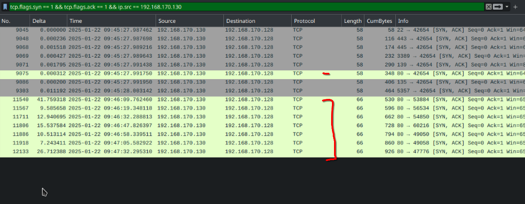525x204 pixels.
Task: Clear the display filter with X icon
Action: [488, 7]
